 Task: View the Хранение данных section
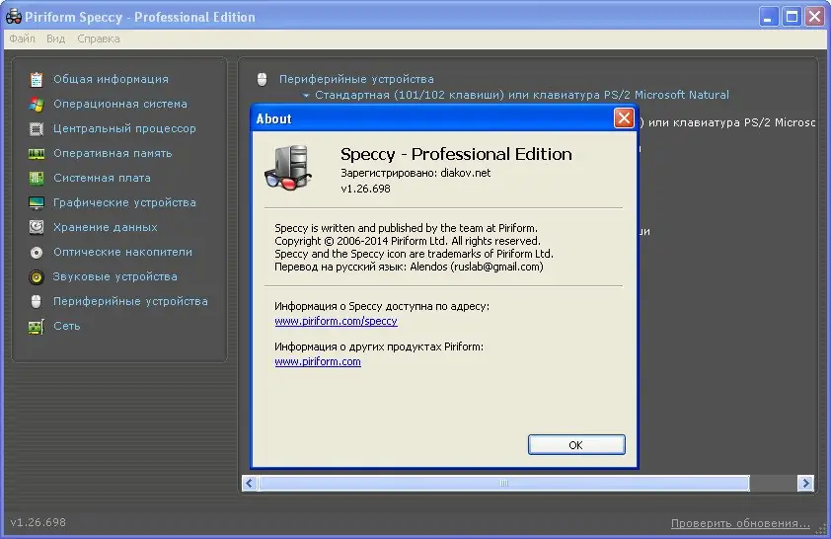[106, 227]
